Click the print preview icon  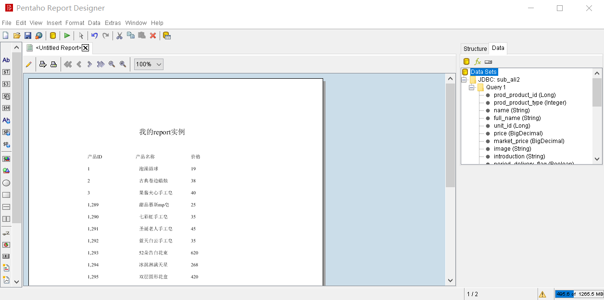pos(43,64)
